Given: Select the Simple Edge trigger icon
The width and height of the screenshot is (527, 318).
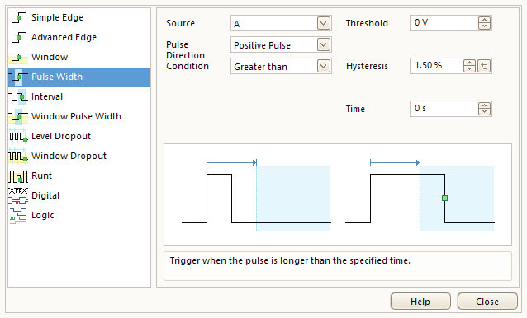Looking at the screenshot, I should pos(18,17).
